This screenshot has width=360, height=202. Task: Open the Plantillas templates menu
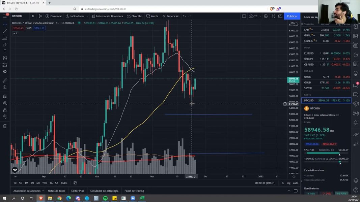[135, 16]
